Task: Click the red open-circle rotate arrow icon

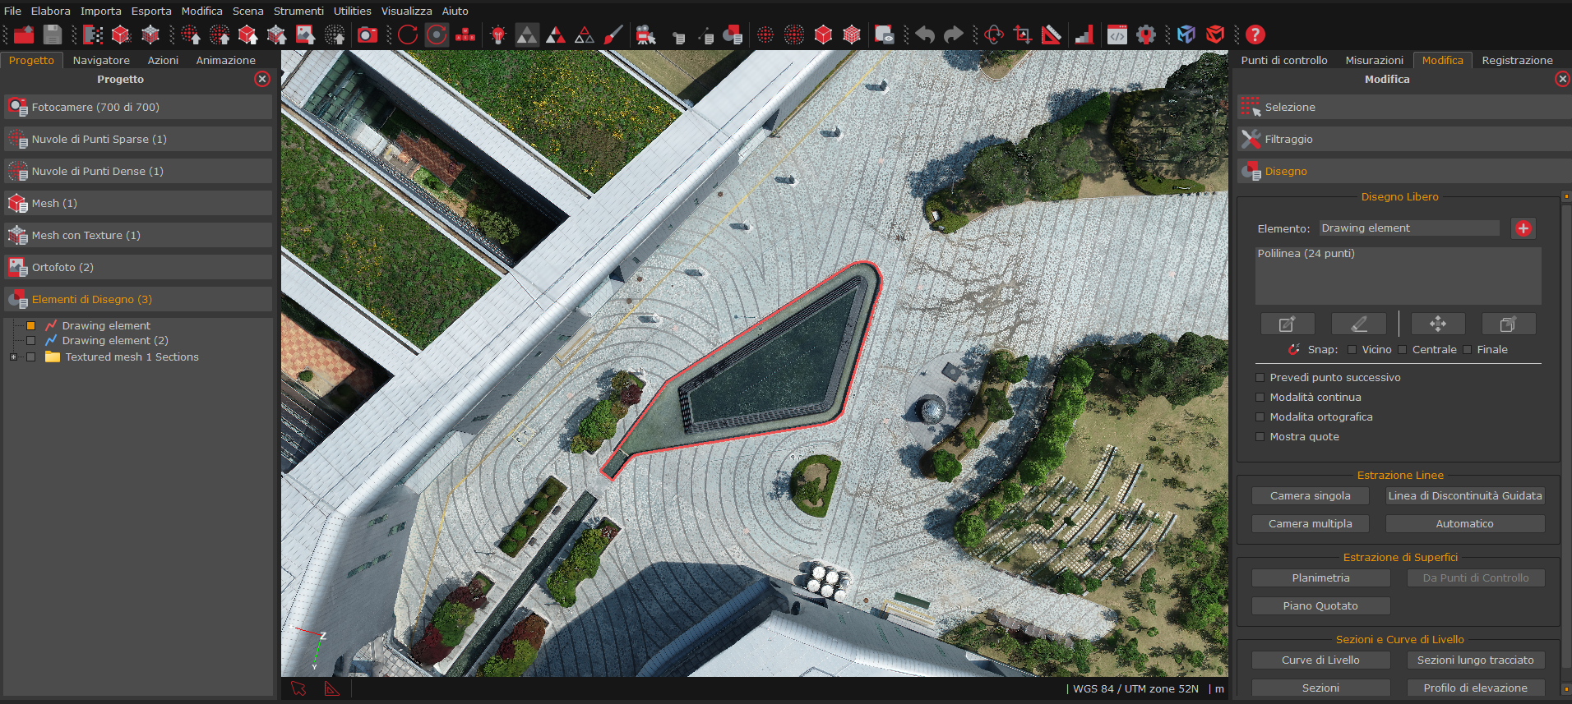Action: pos(408,35)
